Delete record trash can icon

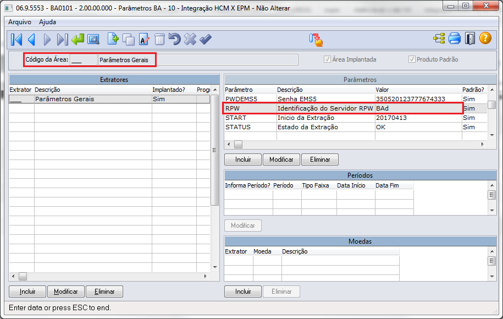click(159, 40)
